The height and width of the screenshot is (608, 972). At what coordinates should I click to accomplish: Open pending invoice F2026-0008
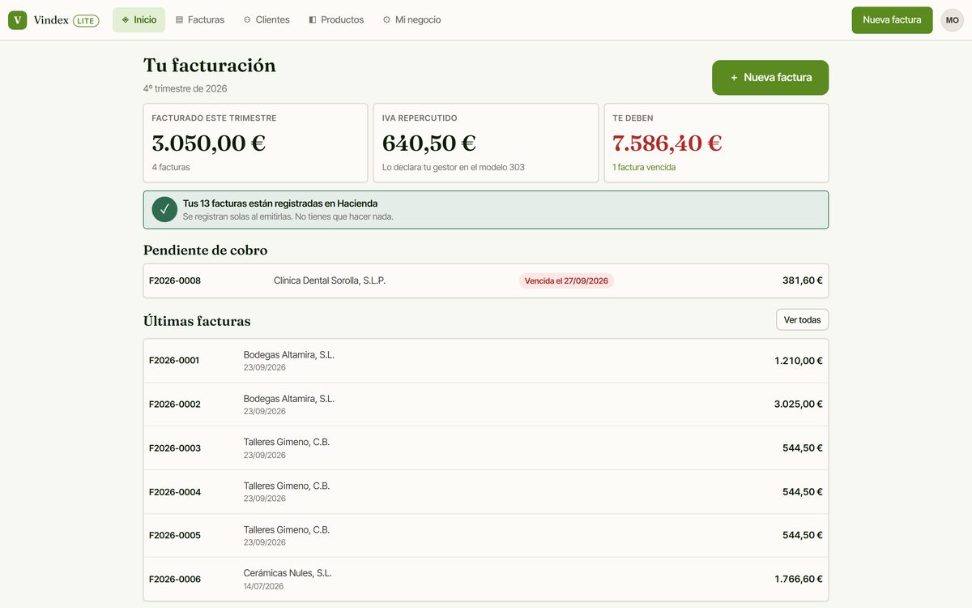click(x=486, y=280)
